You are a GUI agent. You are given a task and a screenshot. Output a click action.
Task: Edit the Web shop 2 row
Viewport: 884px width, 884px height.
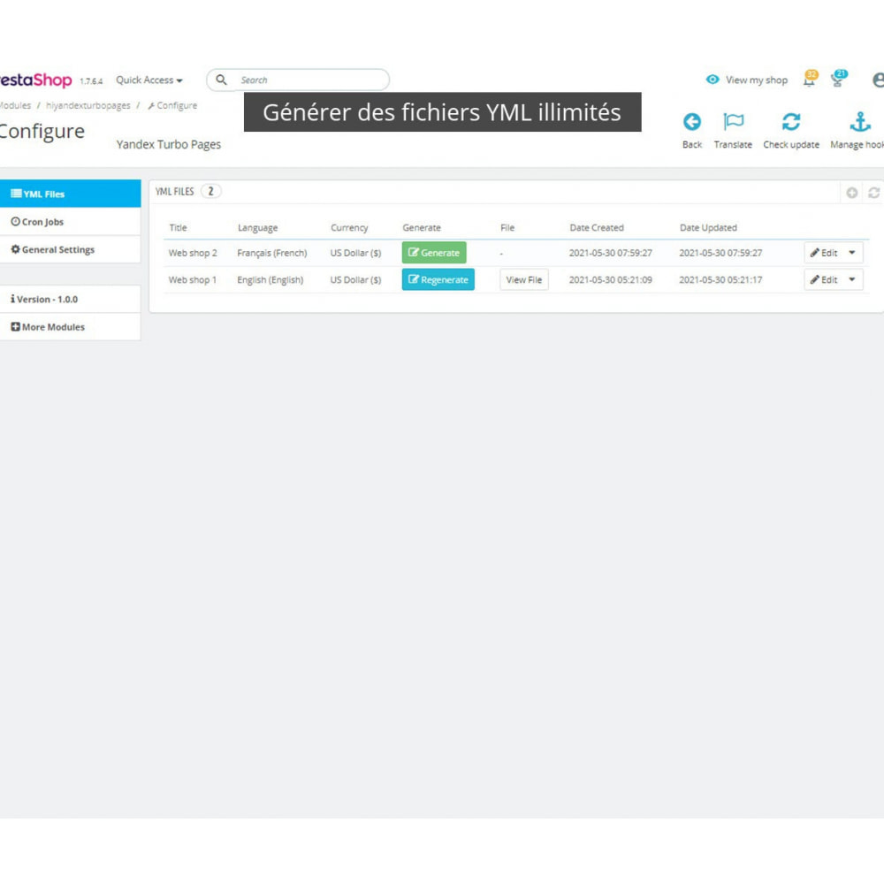pos(824,253)
